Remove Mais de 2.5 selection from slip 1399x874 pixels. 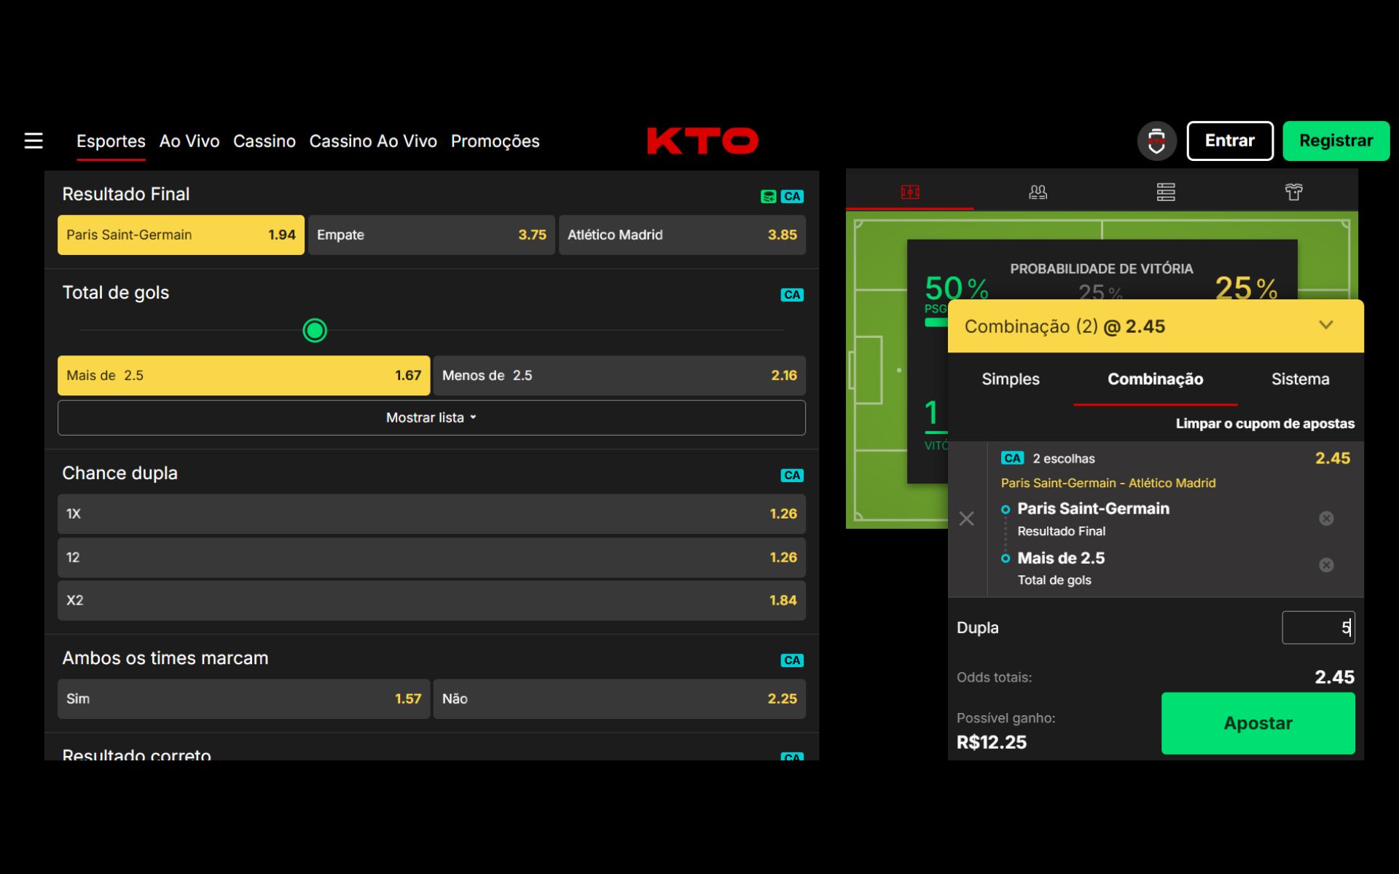tap(1326, 565)
